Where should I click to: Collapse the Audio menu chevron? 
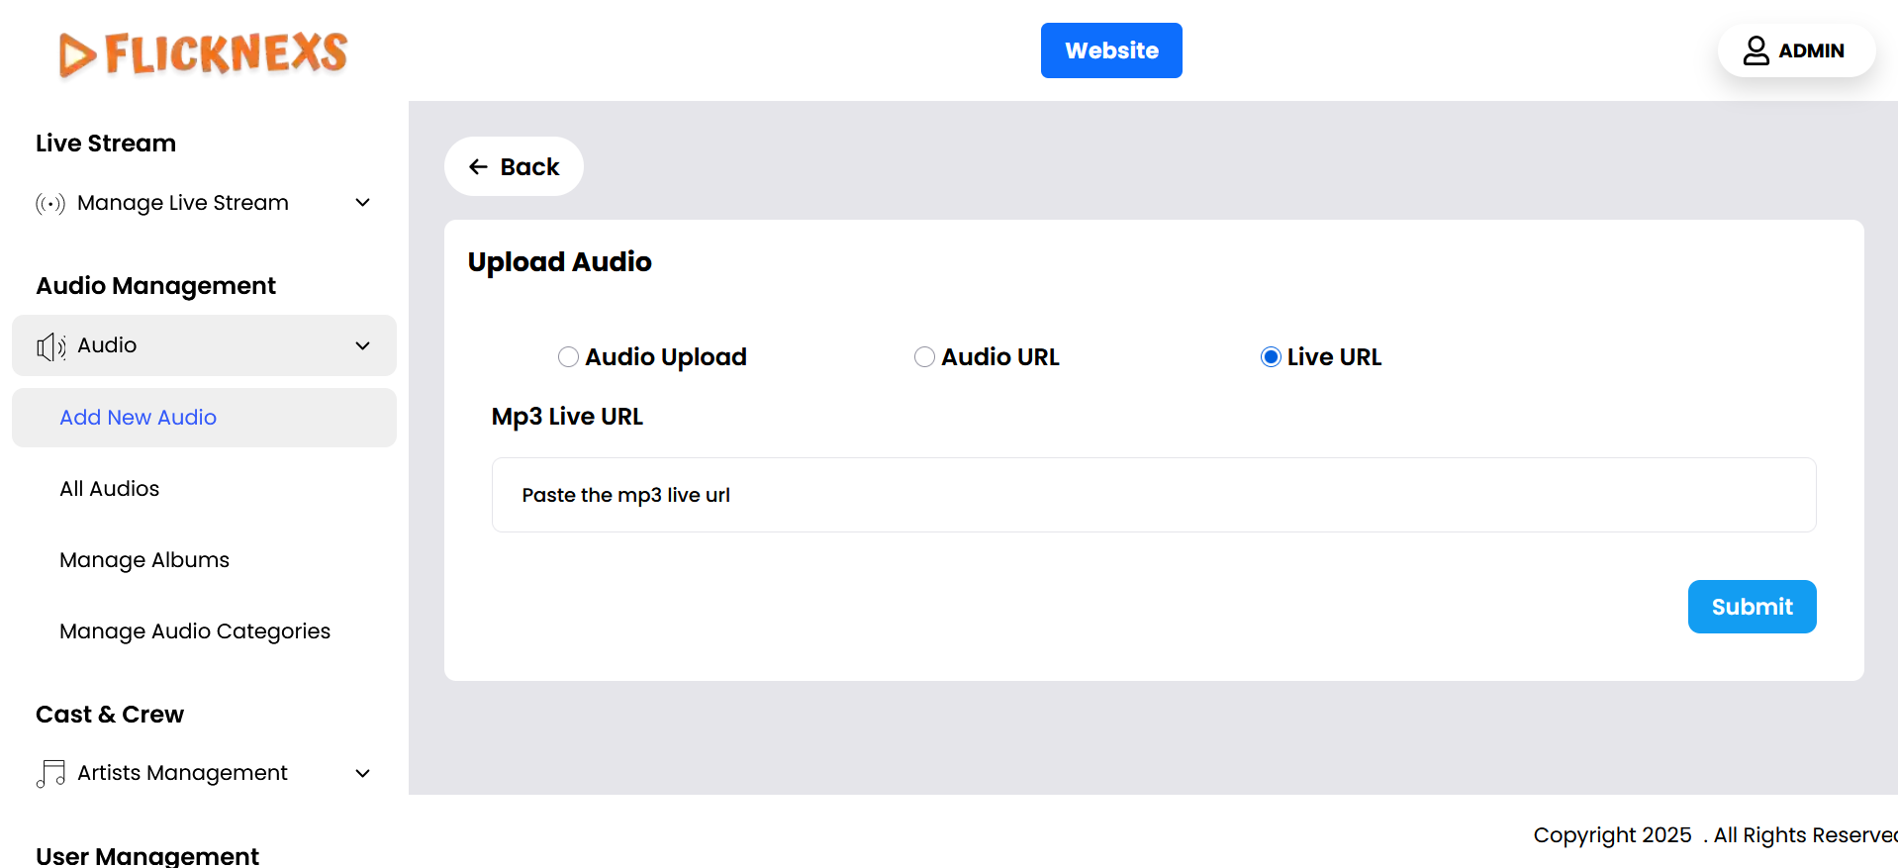tap(362, 345)
